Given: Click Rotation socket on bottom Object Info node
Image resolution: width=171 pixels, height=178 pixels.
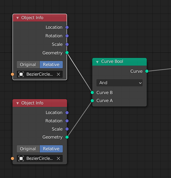Looking at the screenshot, I should click(x=67, y=121).
